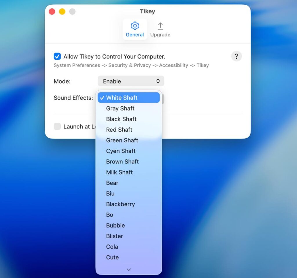This screenshot has width=297, height=278.
Task: Click the question mark help button
Action: click(x=236, y=56)
